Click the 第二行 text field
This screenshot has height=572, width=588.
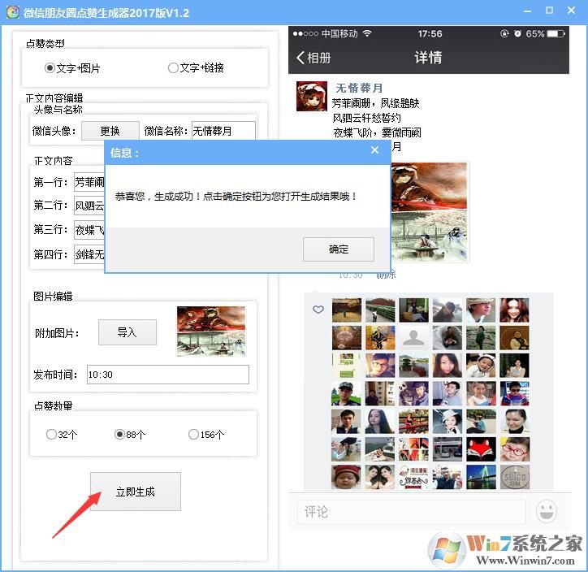coord(89,206)
